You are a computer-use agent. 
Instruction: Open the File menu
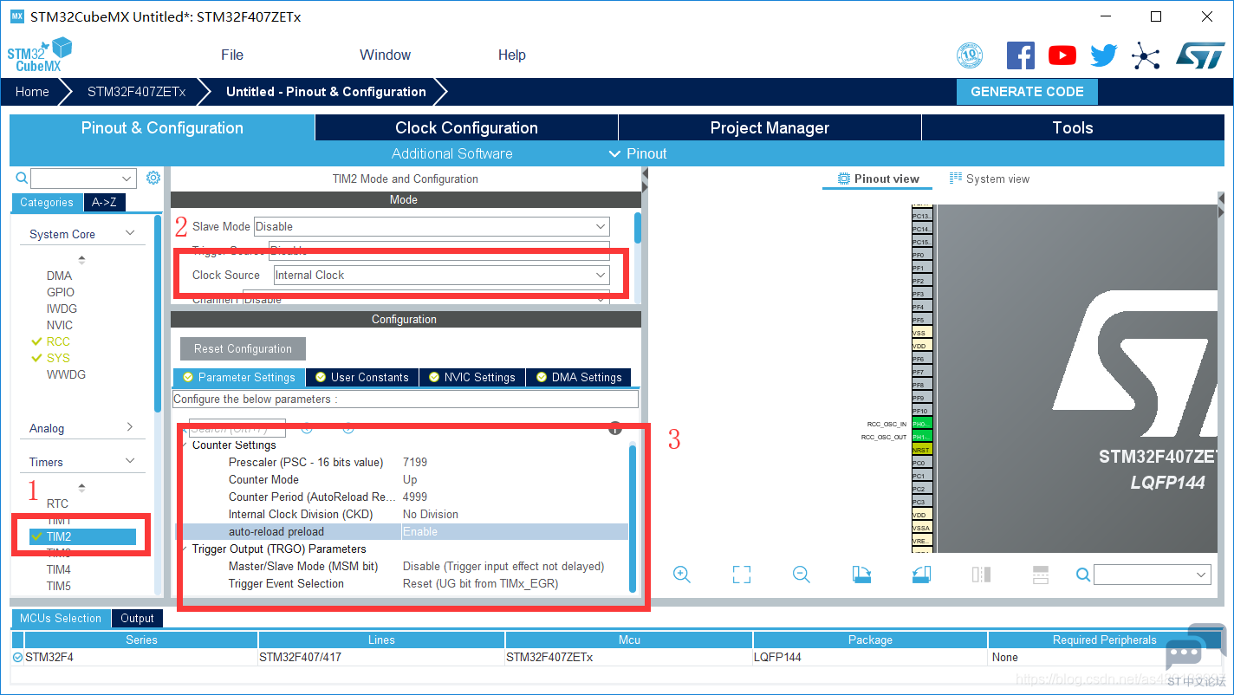coord(232,55)
